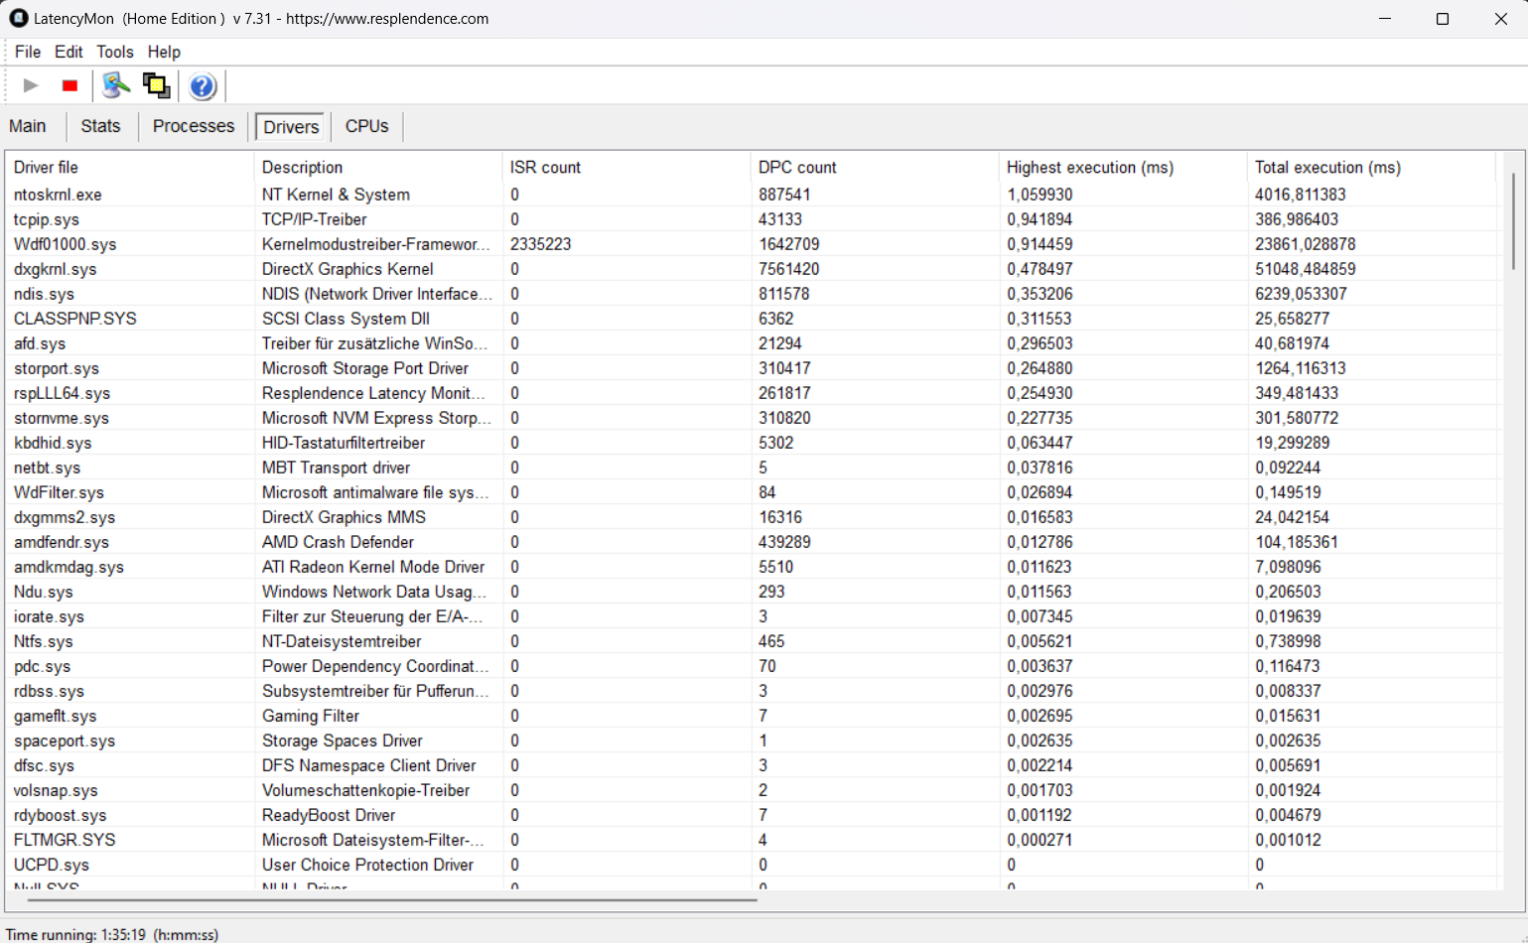Screen dimensions: 1528x943
Task: Click total execution value 51048,484859
Action: [1305, 269]
